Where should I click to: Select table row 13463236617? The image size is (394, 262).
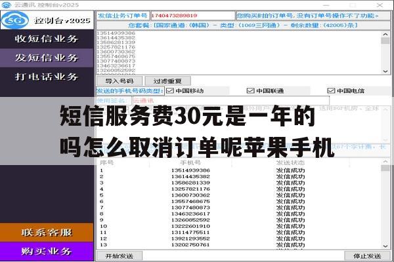239,214
